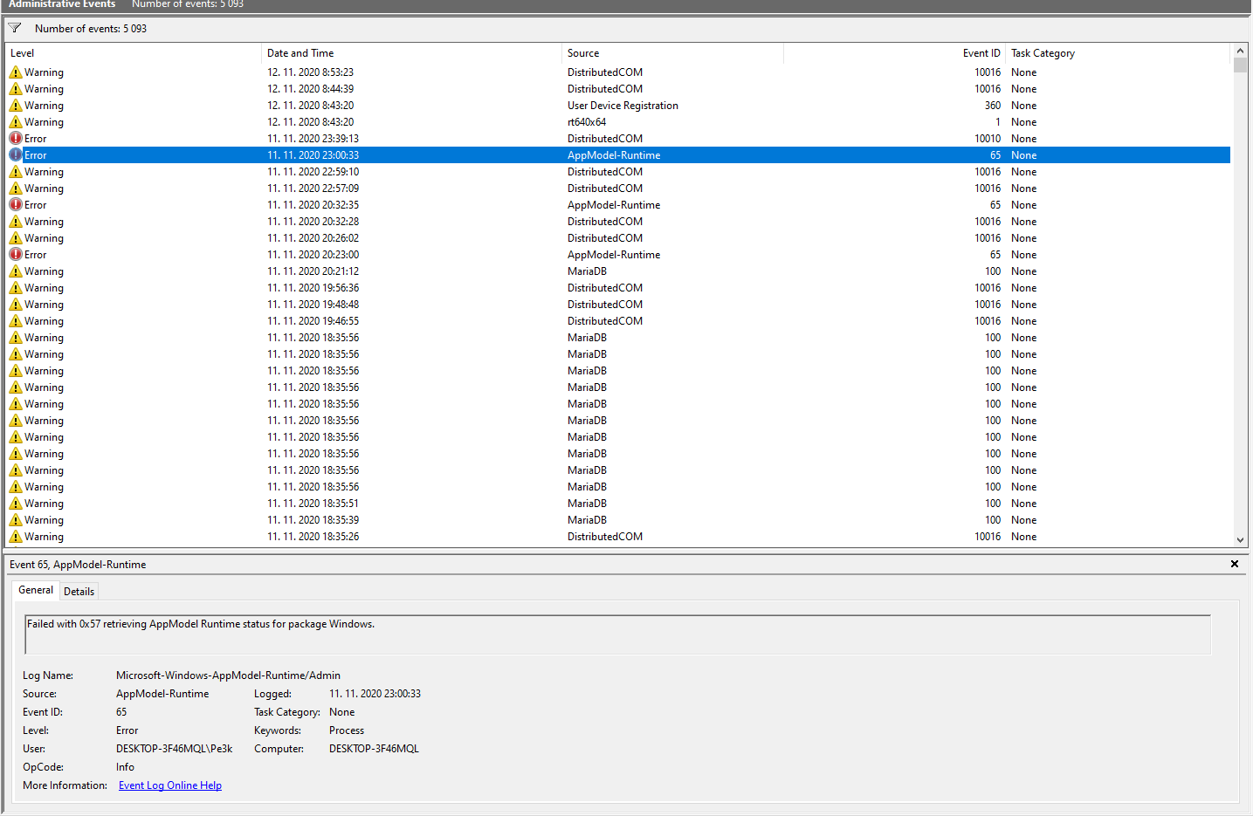
Task: Click warning icon of the 18:35:39 MariaDB event
Action: click(x=16, y=520)
